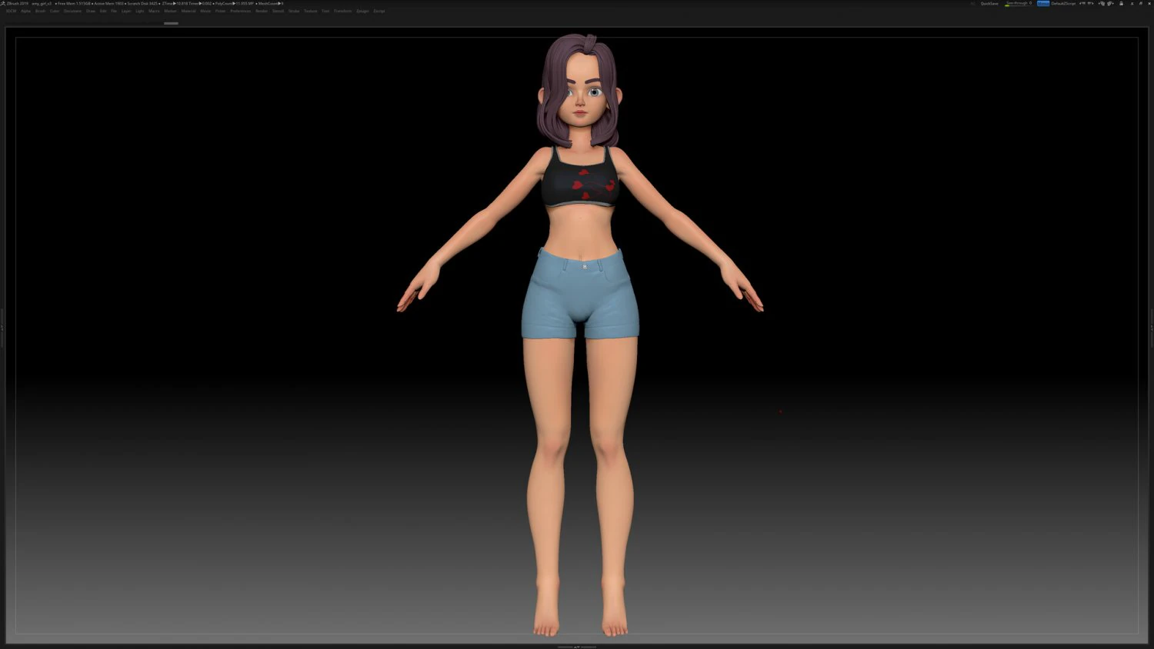Click the bottom shelf divider handle
This screenshot has width=1154, height=649.
tap(577, 647)
